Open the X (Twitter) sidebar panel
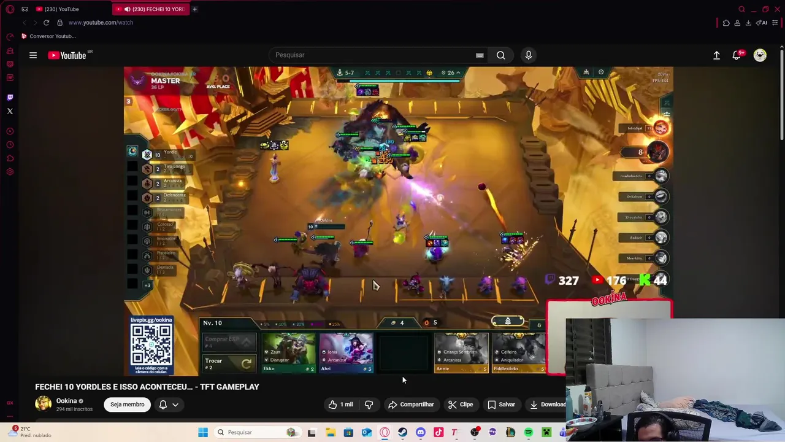The image size is (785, 442). (10, 111)
